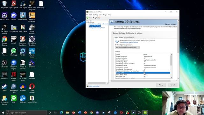This screenshot has height=115, width=204.
Task: Open Epic Games Launcher desktop icon
Action: [4, 29]
